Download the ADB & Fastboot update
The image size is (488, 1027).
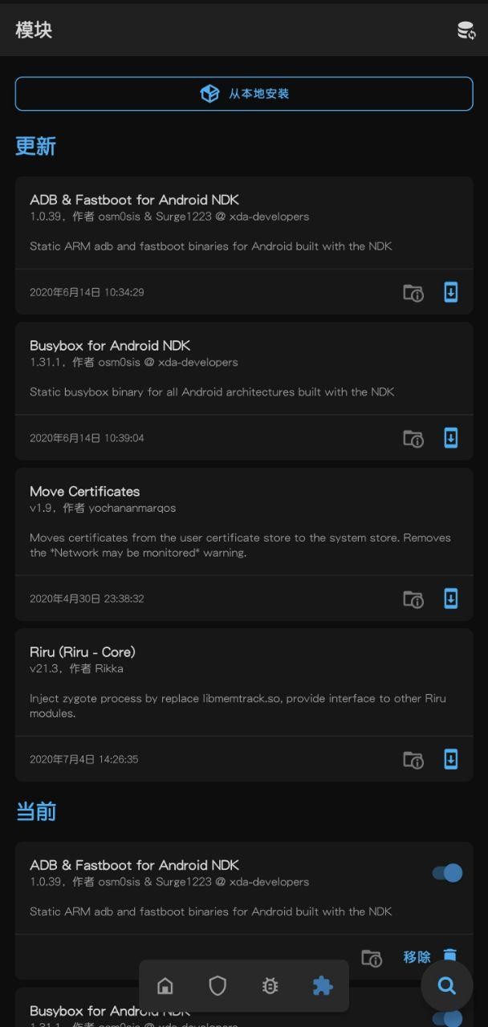tap(450, 293)
